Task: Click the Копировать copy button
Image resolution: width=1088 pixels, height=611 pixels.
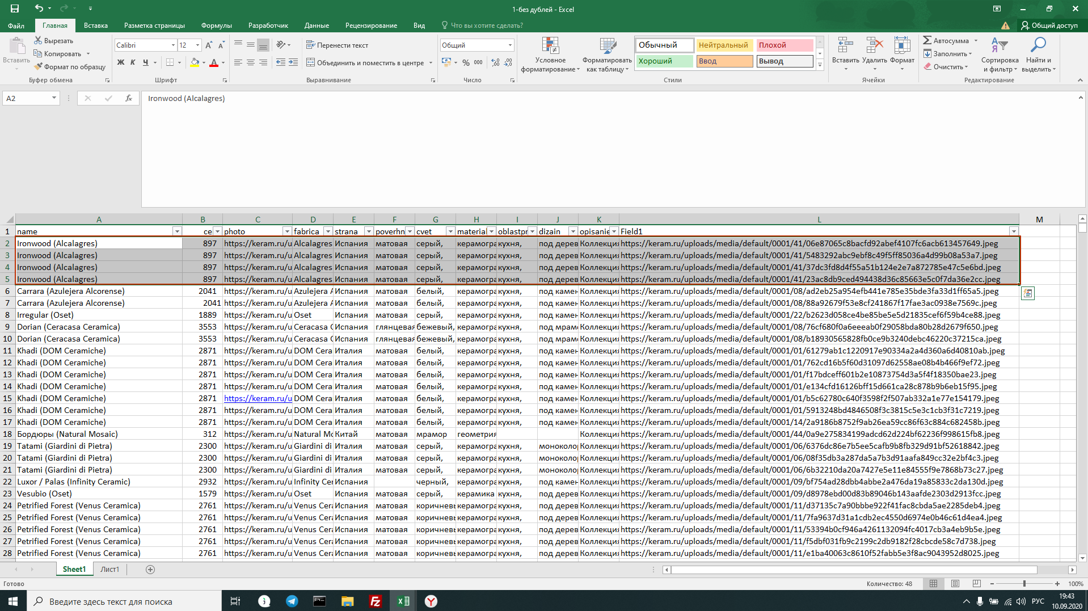Action: pyautogui.click(x=57, y=53)
